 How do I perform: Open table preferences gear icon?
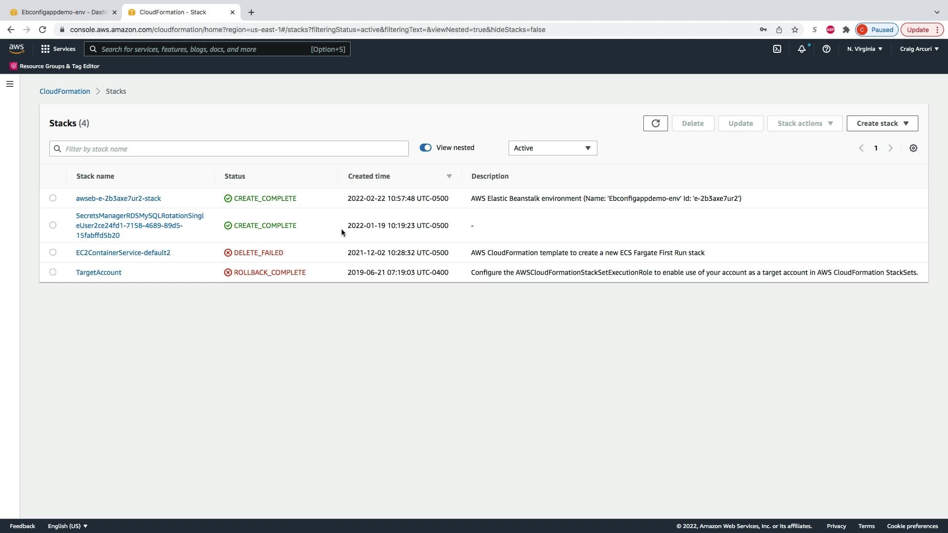pos(913,148)
